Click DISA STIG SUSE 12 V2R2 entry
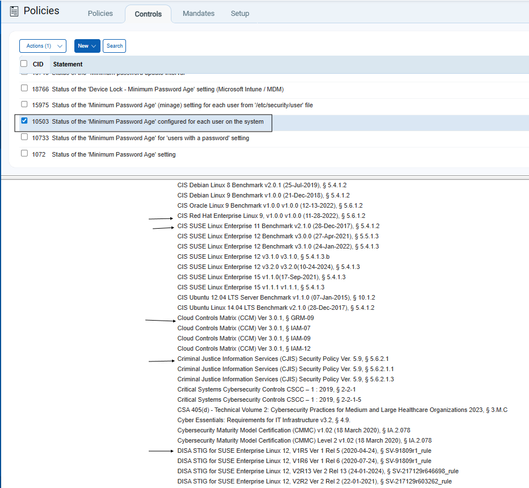The height and width of the screenshot is (488, 529). (314, 482)
